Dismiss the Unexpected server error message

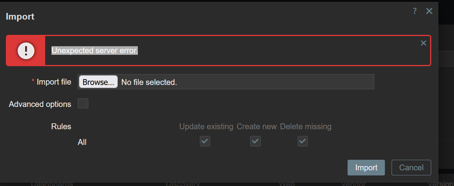pyautogui.click(x=423, y=43)
